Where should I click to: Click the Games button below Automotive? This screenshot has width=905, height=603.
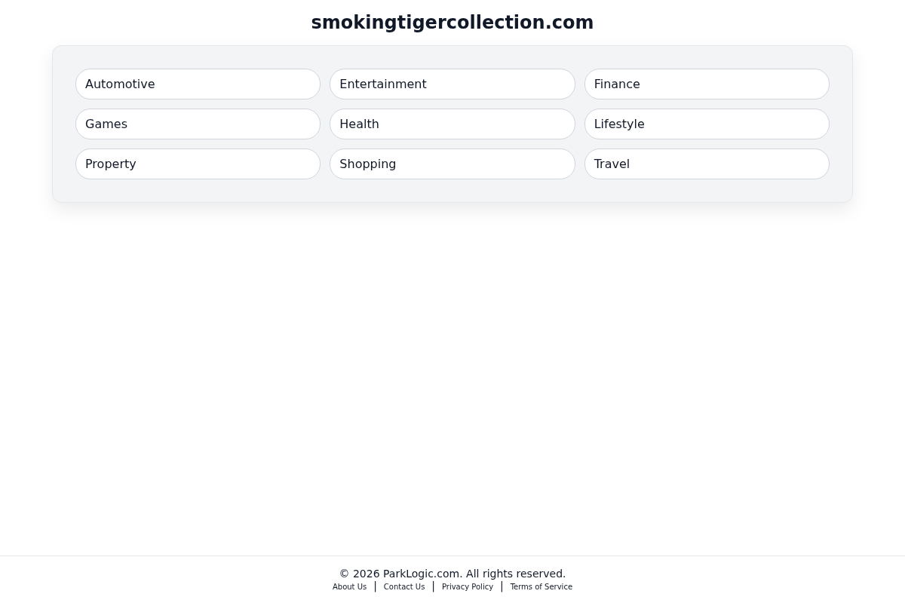click(198, 124)
